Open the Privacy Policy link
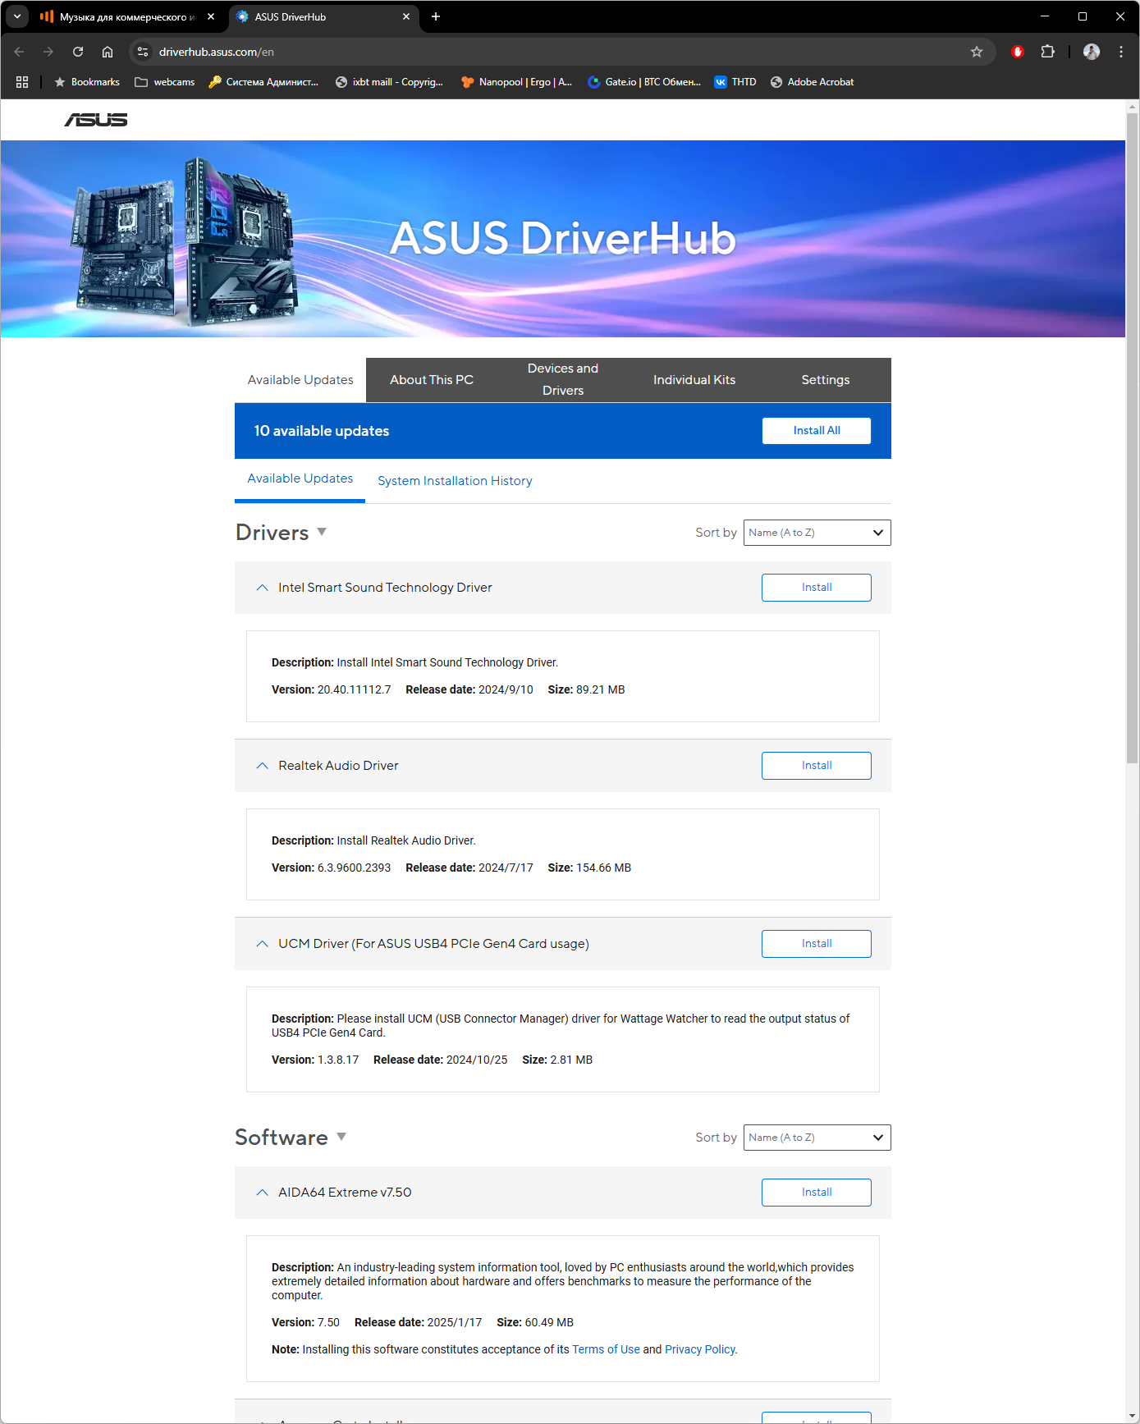Viewport: 1140px width, 1424px height. [700, 1349]
